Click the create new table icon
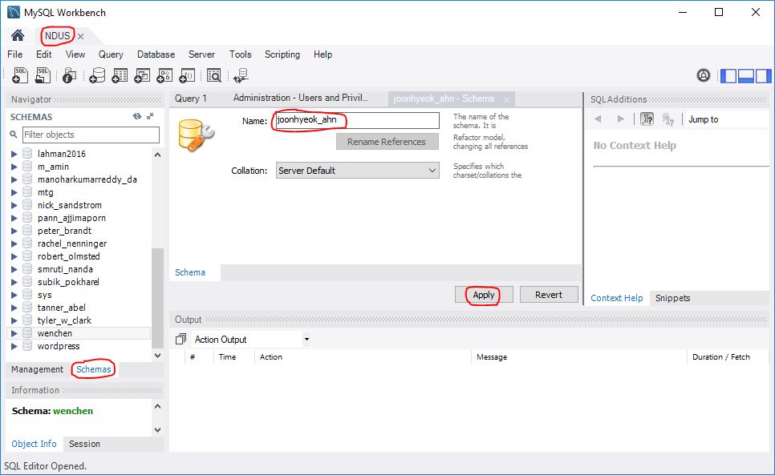The height and width of the screenshot is (475, 775). click(120, 75)
